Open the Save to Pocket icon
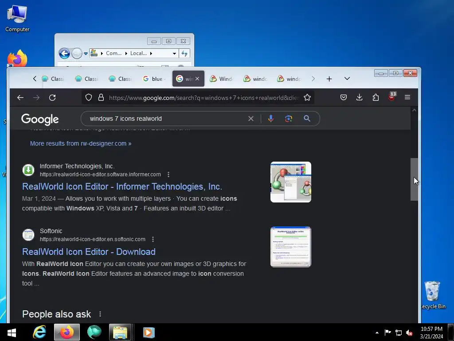The image size is (454, 341). pos(344,97)
